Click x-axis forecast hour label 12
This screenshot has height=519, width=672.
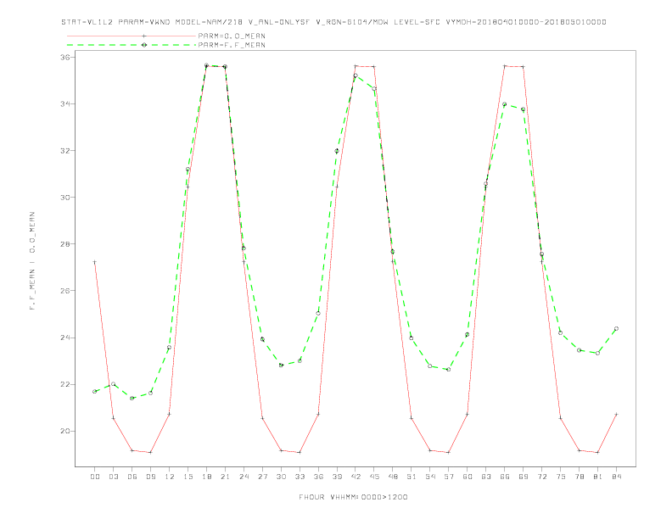pos(170,477)
